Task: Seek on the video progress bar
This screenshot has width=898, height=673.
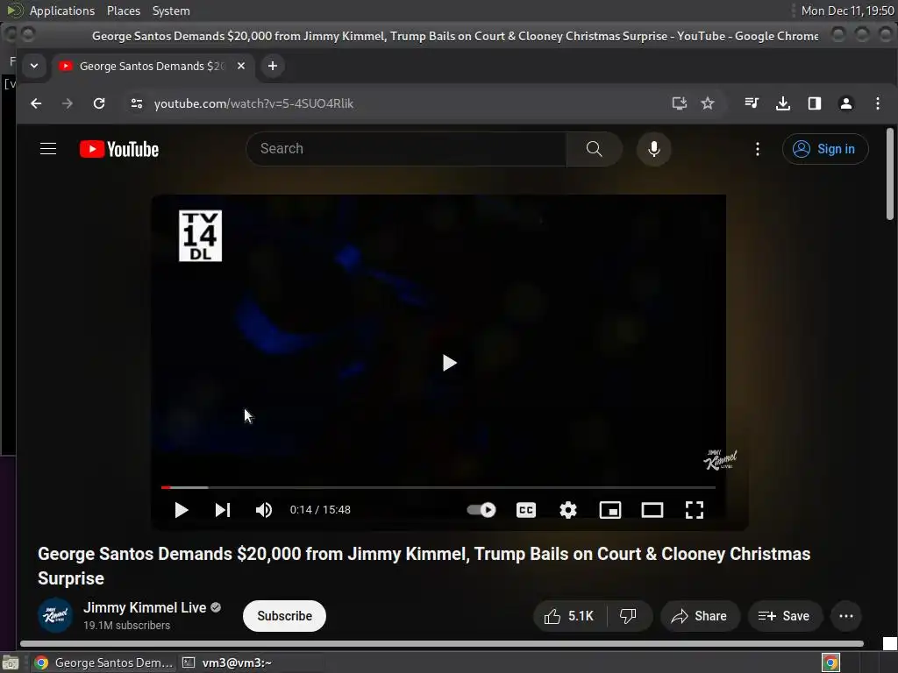Action: click(x=438, y=487)
